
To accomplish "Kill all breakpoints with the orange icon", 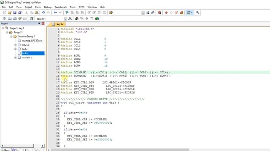I will click(x=181, y=13).
